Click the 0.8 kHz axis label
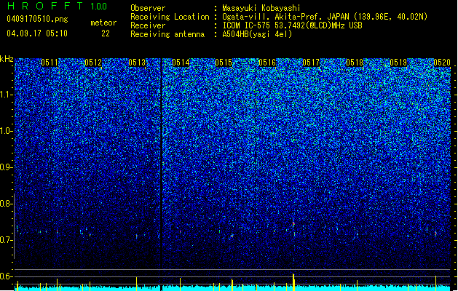Image resolution: width=458 pixels, height=291 pixels. [7, 204]
